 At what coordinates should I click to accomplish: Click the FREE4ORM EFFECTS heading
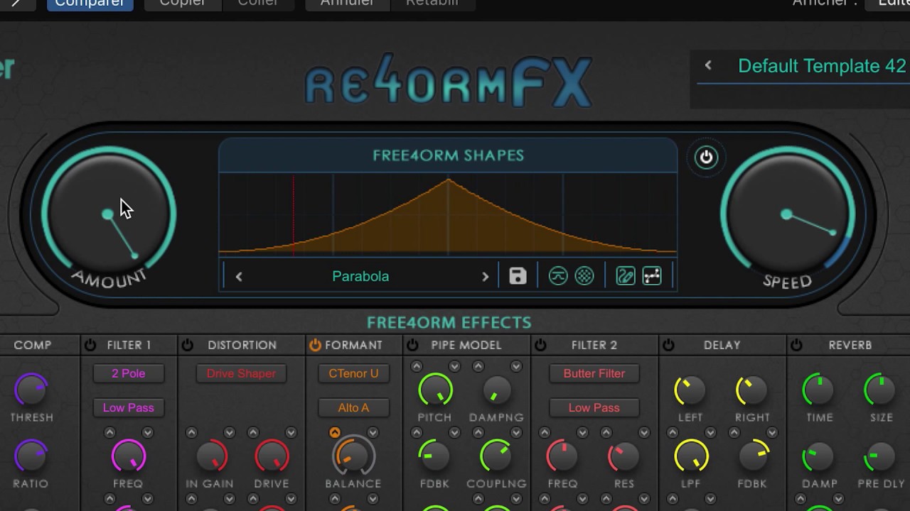click(449, 323)
